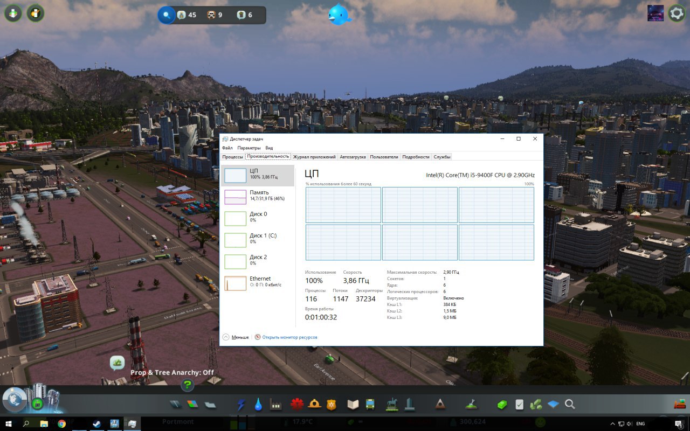
Task: Click the 37234 descriptors value
Action: (365, 299)
